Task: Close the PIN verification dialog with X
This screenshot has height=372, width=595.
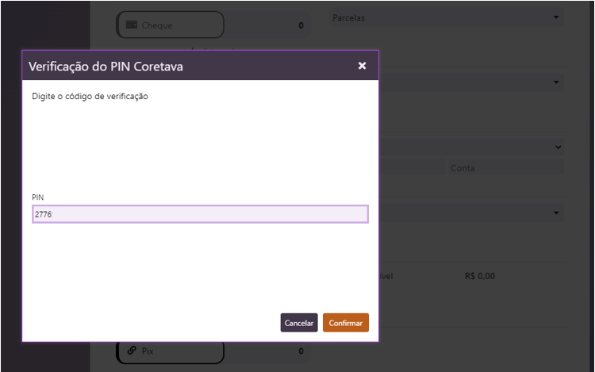Action: tap(362, 66)
